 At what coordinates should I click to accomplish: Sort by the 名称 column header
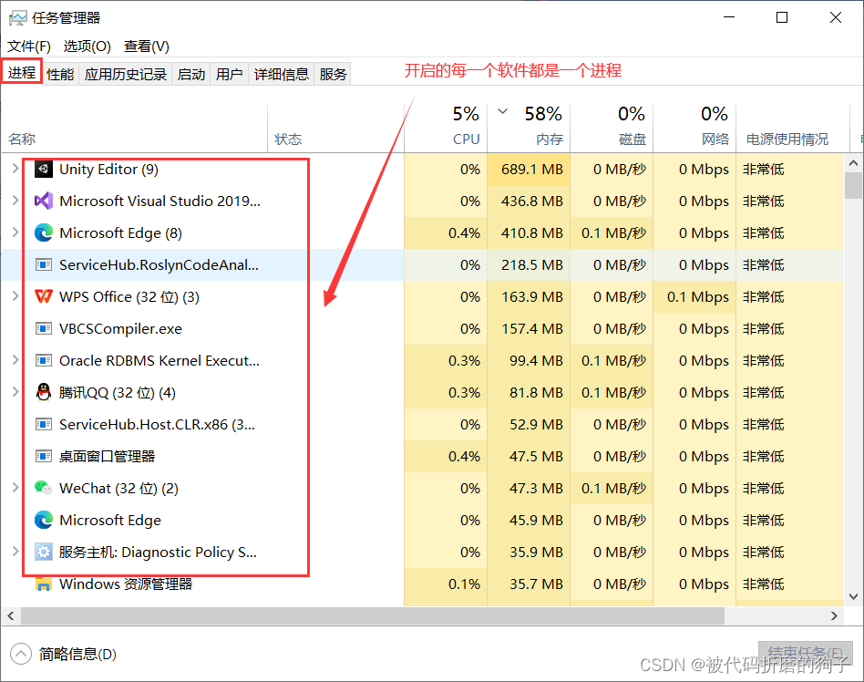click(135, 128)
